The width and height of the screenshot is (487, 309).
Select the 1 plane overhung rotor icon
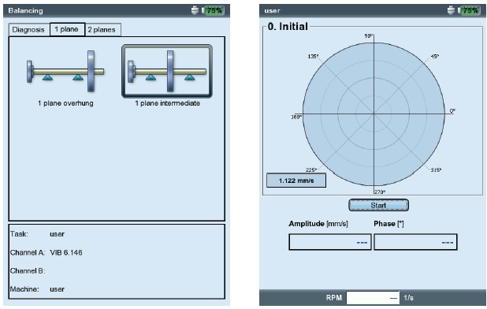(x=65, y=72)
